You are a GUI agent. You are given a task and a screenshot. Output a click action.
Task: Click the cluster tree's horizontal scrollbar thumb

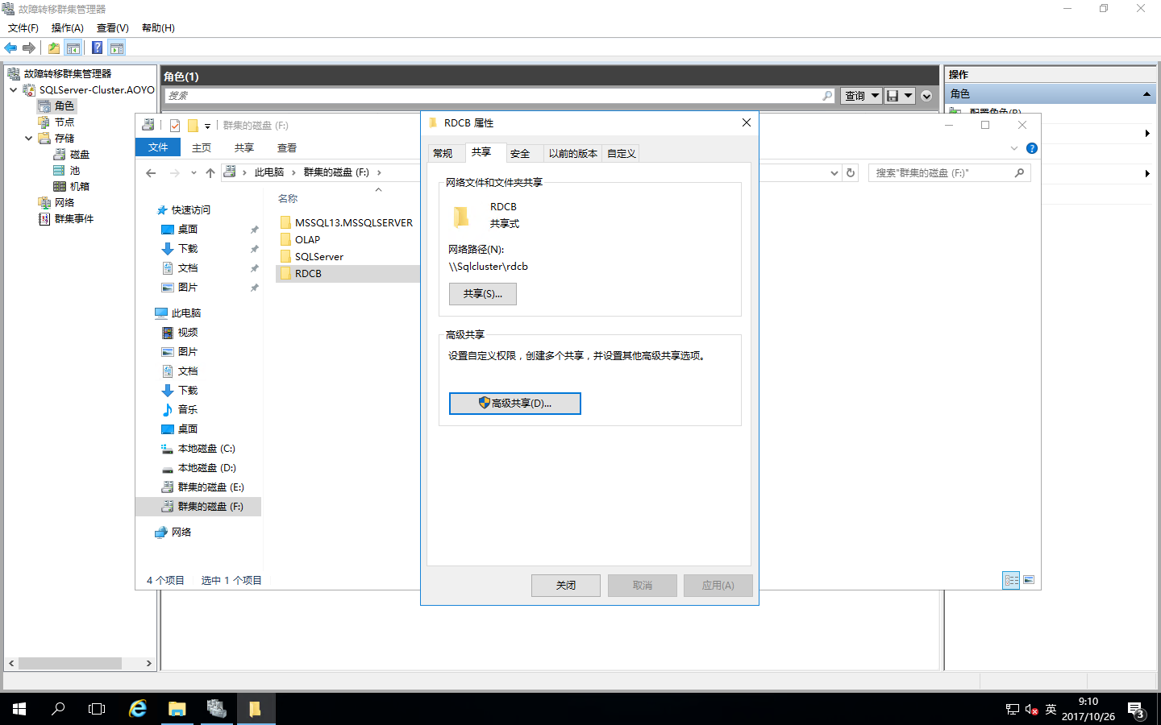(x=70, y=664)
